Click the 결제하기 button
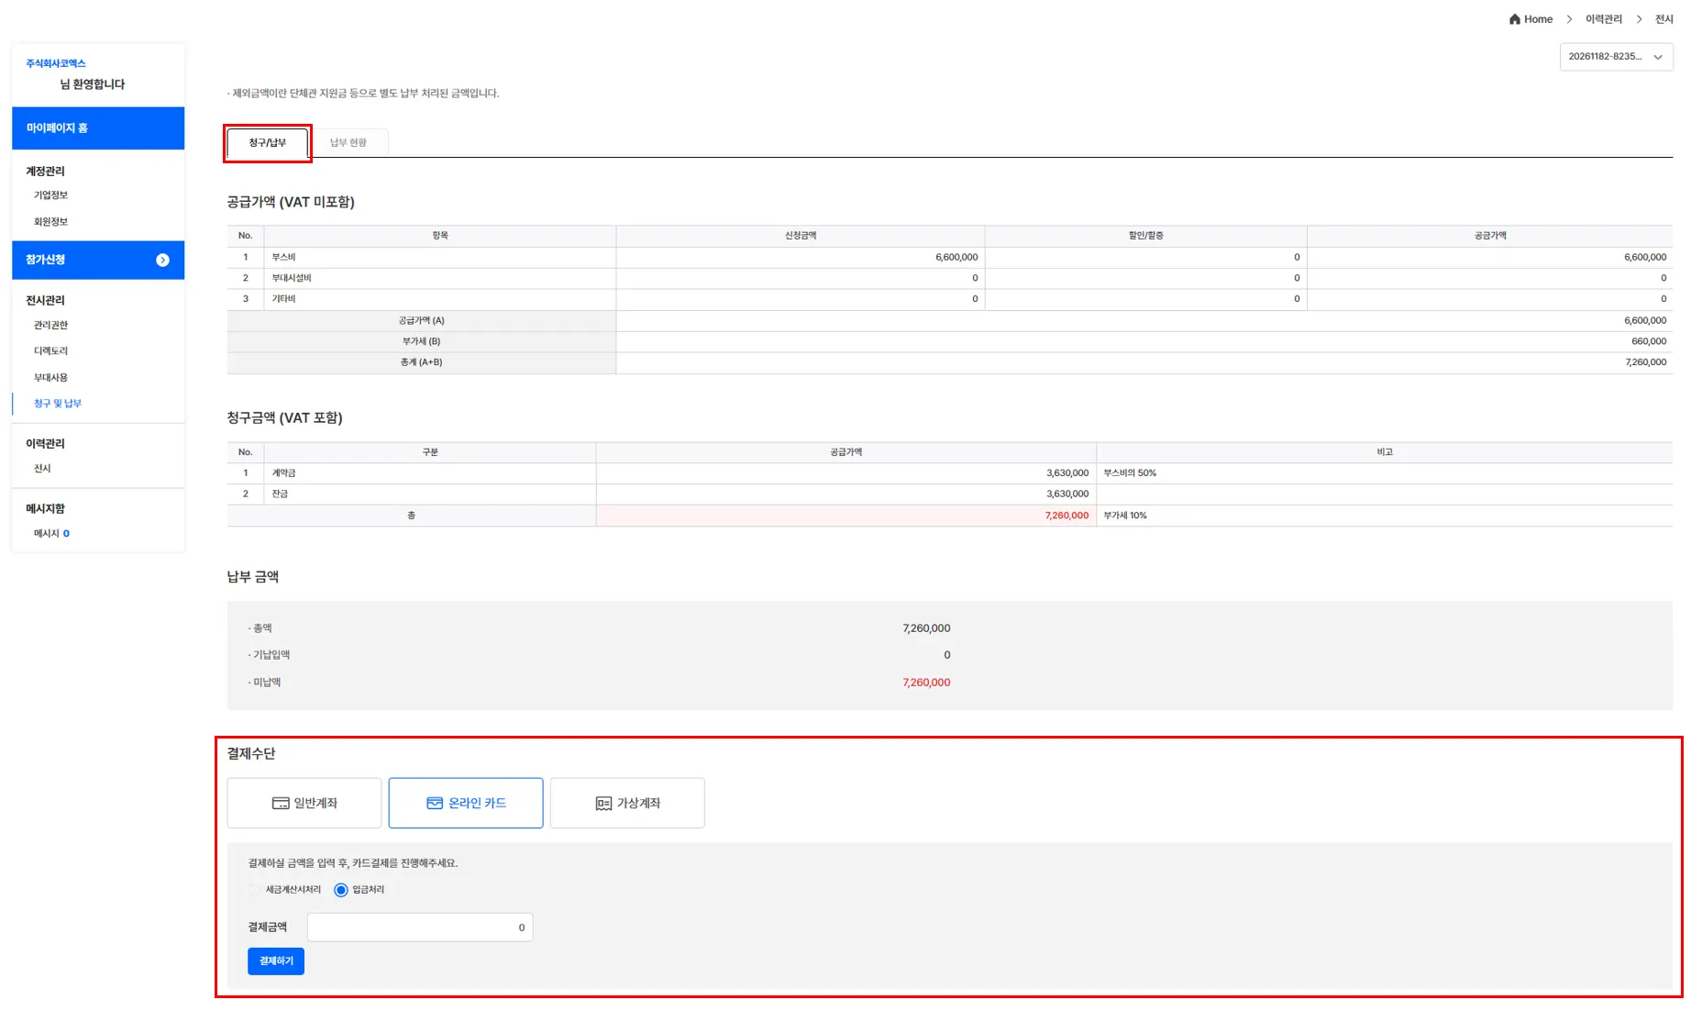The width and height of the screenshot is (1691, 1011). pyautogui.click(x=276, y=961)
